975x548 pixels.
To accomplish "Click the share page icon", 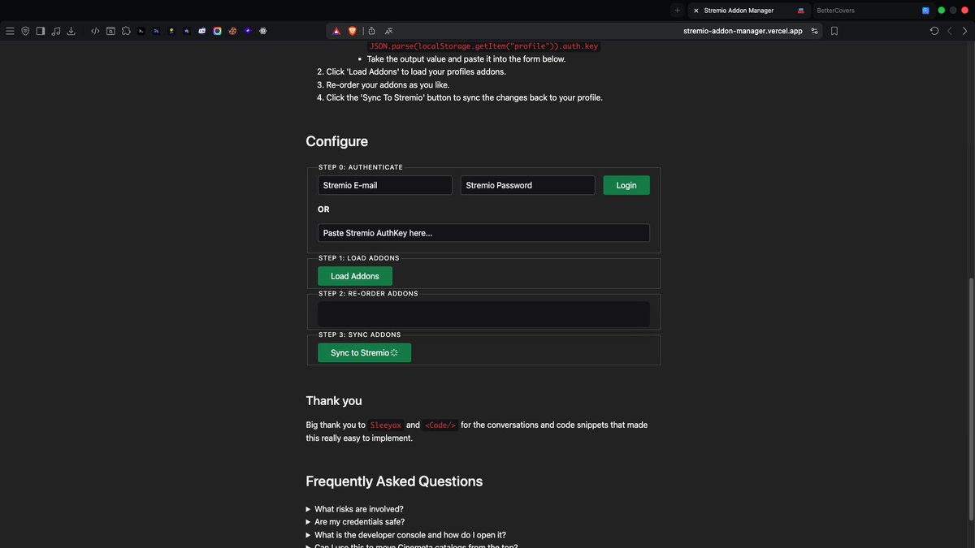I will tap(371, 31).
